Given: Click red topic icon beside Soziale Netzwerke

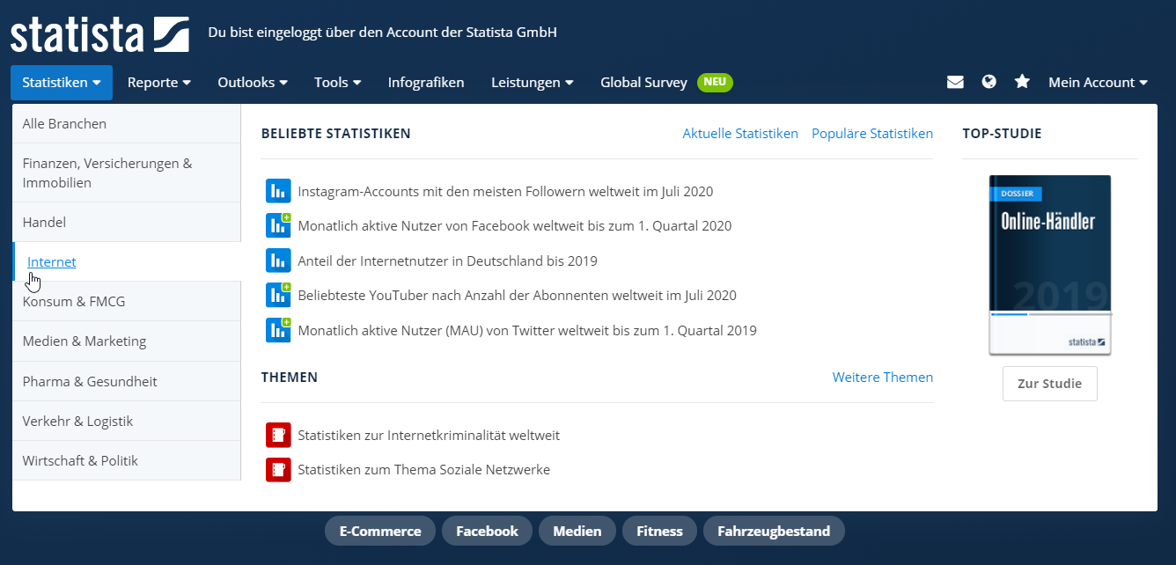Looking at the screenshot, I should coord(278,469).
